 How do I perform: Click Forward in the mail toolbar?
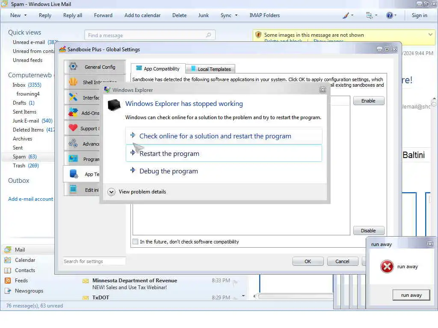click(x=103, y=15)
